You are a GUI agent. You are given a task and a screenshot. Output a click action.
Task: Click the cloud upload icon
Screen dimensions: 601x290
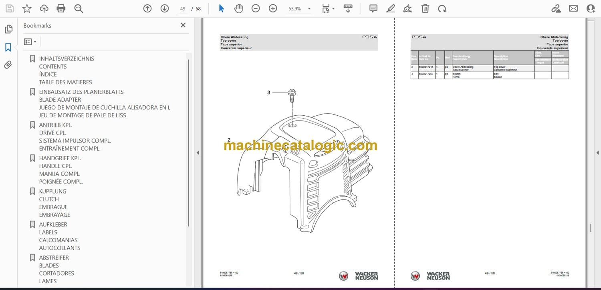tap(44, 8)
